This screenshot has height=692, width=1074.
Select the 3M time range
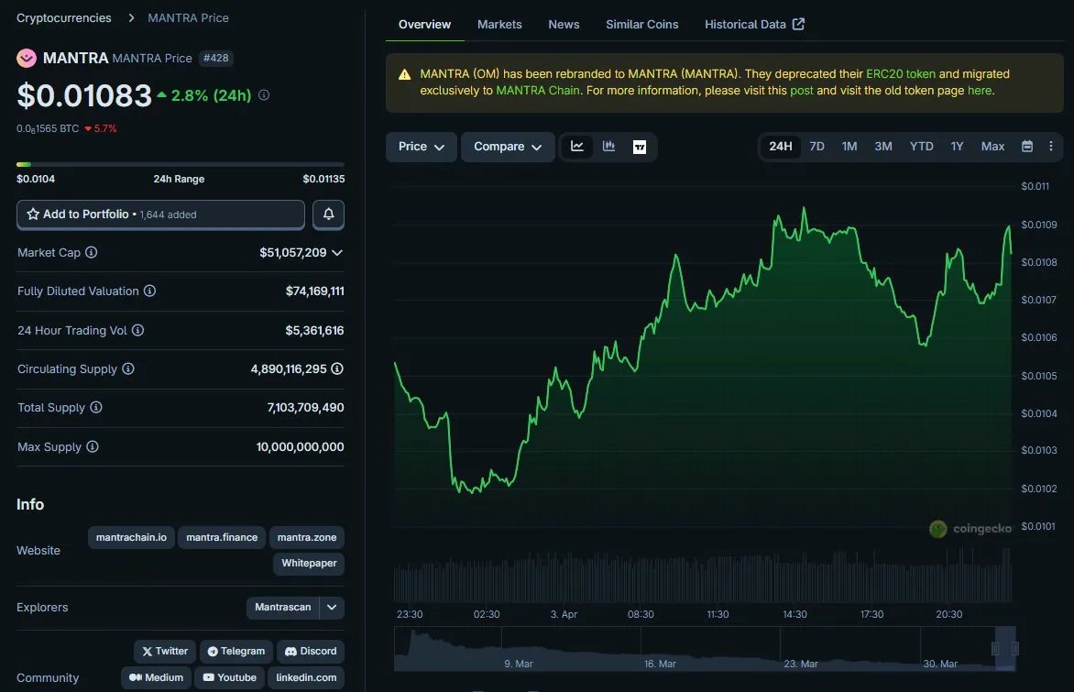coord(882,147)
